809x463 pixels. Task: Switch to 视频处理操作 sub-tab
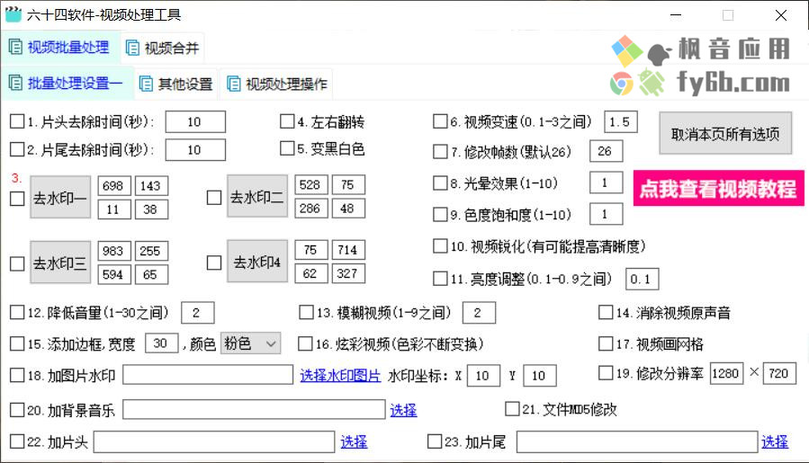tap(276, 84)
